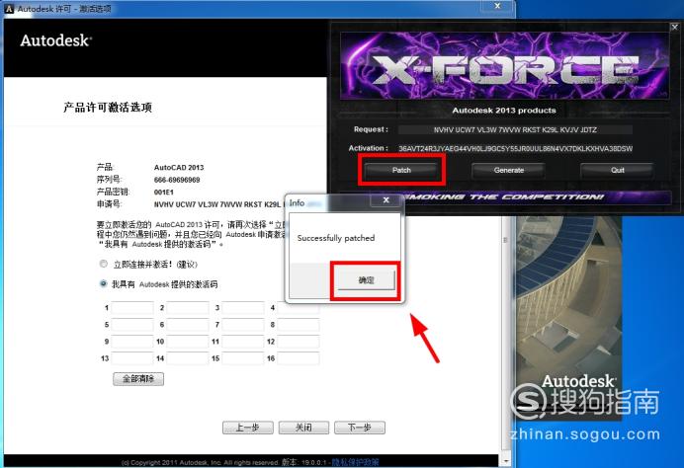This screenshot has width=684, height=468.
Task: Click activation code box number 14
Action: click(x=188, y=358)
